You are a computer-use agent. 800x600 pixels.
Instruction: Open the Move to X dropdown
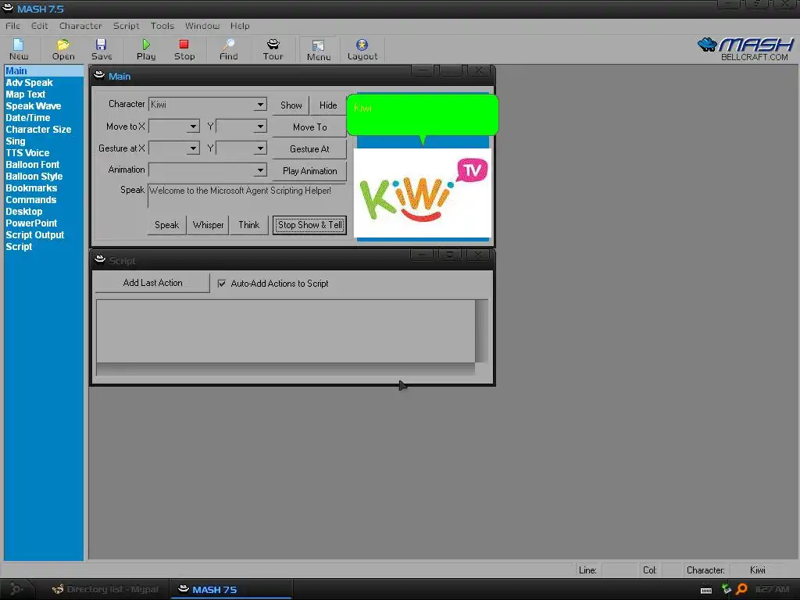(193, 126)
